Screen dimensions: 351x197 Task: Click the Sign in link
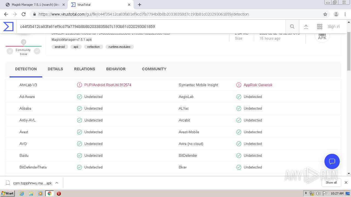coord(334,27)
